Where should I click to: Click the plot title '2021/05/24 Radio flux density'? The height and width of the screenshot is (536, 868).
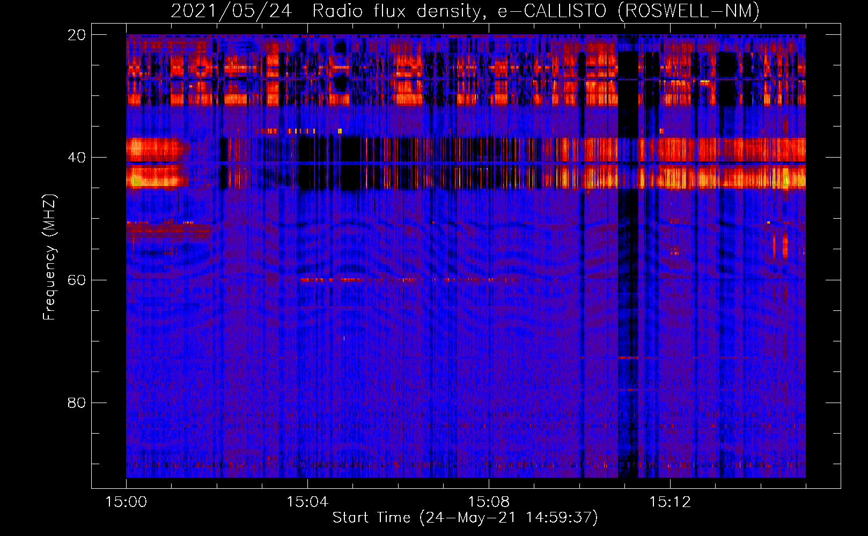point(328,11)
